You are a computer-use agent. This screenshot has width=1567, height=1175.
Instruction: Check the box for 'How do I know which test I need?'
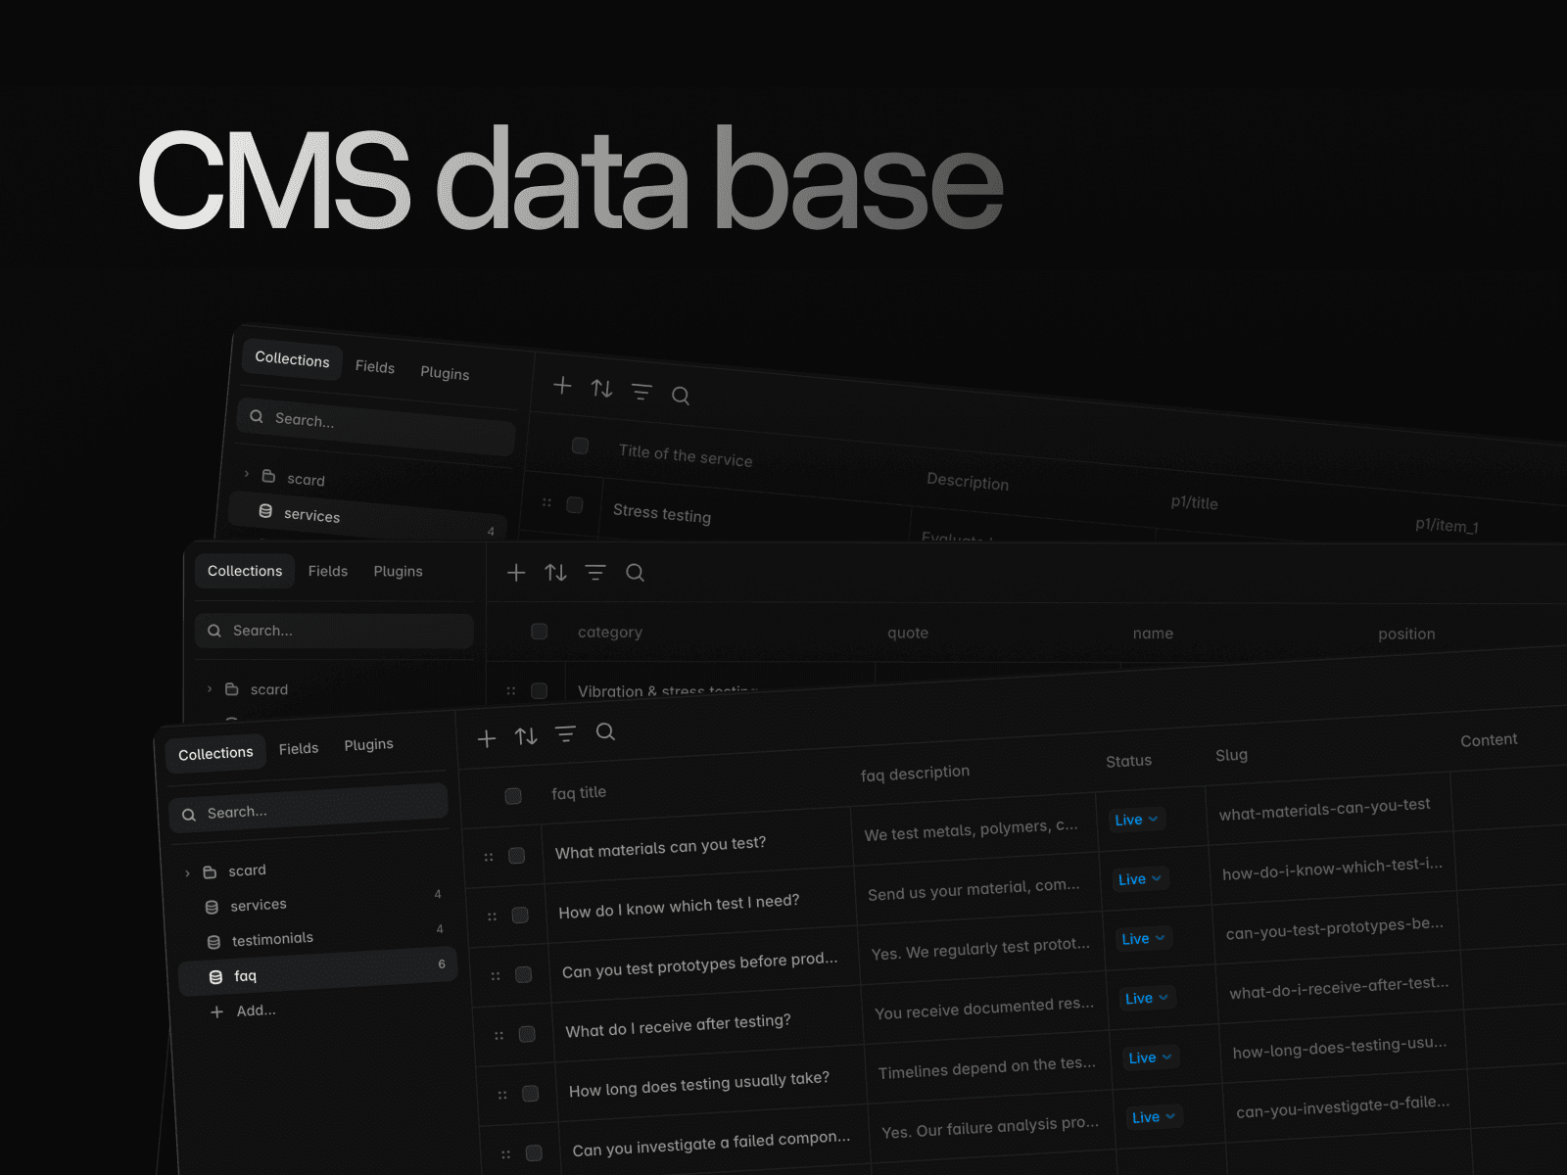pos(520,915)
